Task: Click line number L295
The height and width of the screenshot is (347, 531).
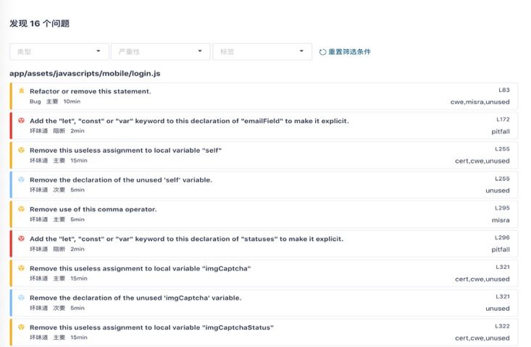Action: 502,208
